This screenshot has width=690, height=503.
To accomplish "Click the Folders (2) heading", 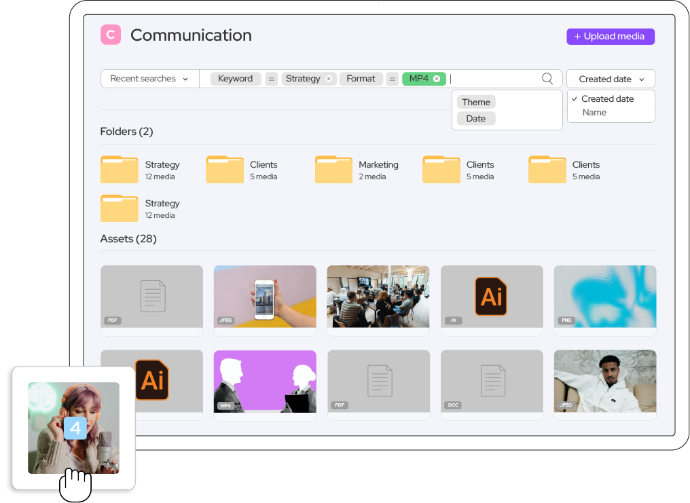I will [127, 132].
